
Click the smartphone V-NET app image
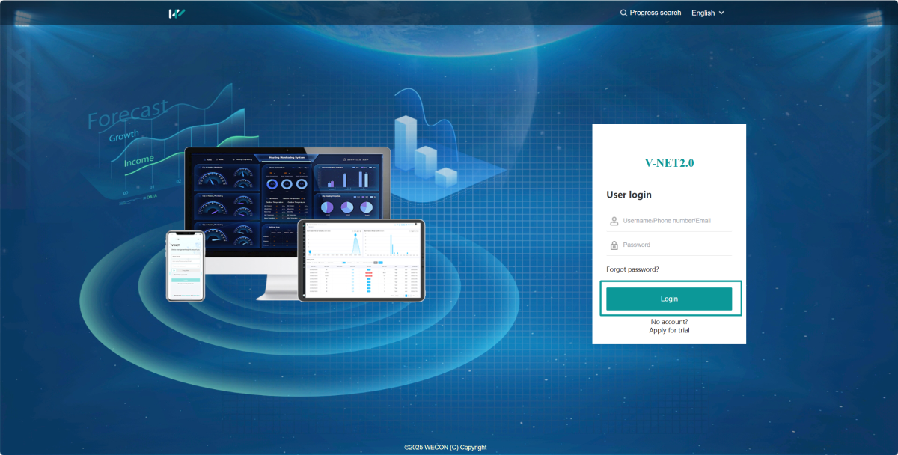pos(185,266)
